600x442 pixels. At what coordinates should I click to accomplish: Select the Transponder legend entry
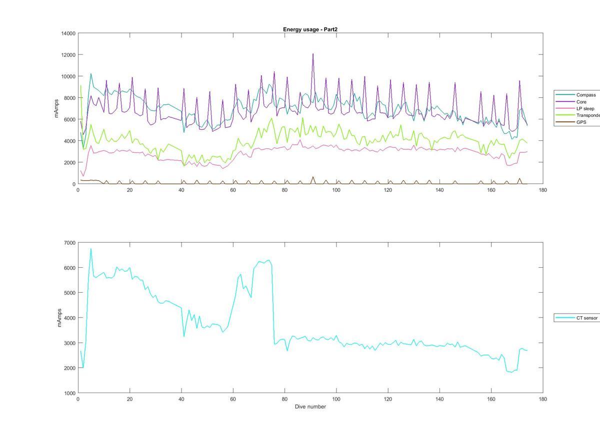point(577,115)
